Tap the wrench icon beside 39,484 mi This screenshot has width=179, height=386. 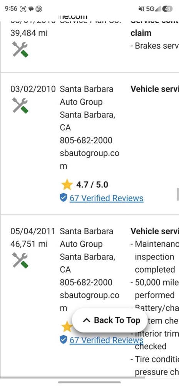[x=20, y=49]
